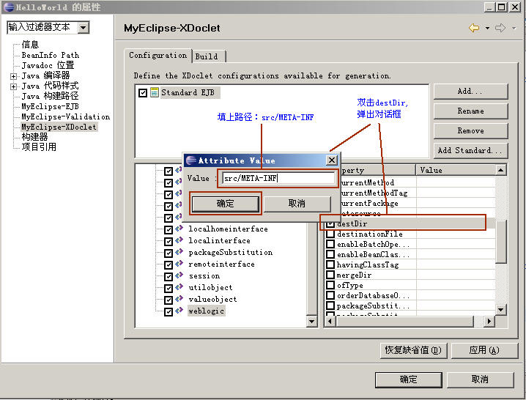Image resolution: width=526 pixels, height=400 pixels.
Task: Click the Value input field in dialog
Action: coord(278,178)
